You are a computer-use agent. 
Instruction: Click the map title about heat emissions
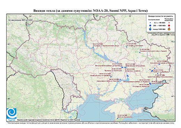[x=90, y=11]
